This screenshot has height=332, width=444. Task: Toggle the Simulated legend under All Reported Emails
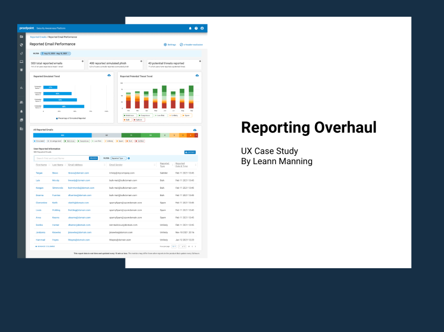(39, 141)
